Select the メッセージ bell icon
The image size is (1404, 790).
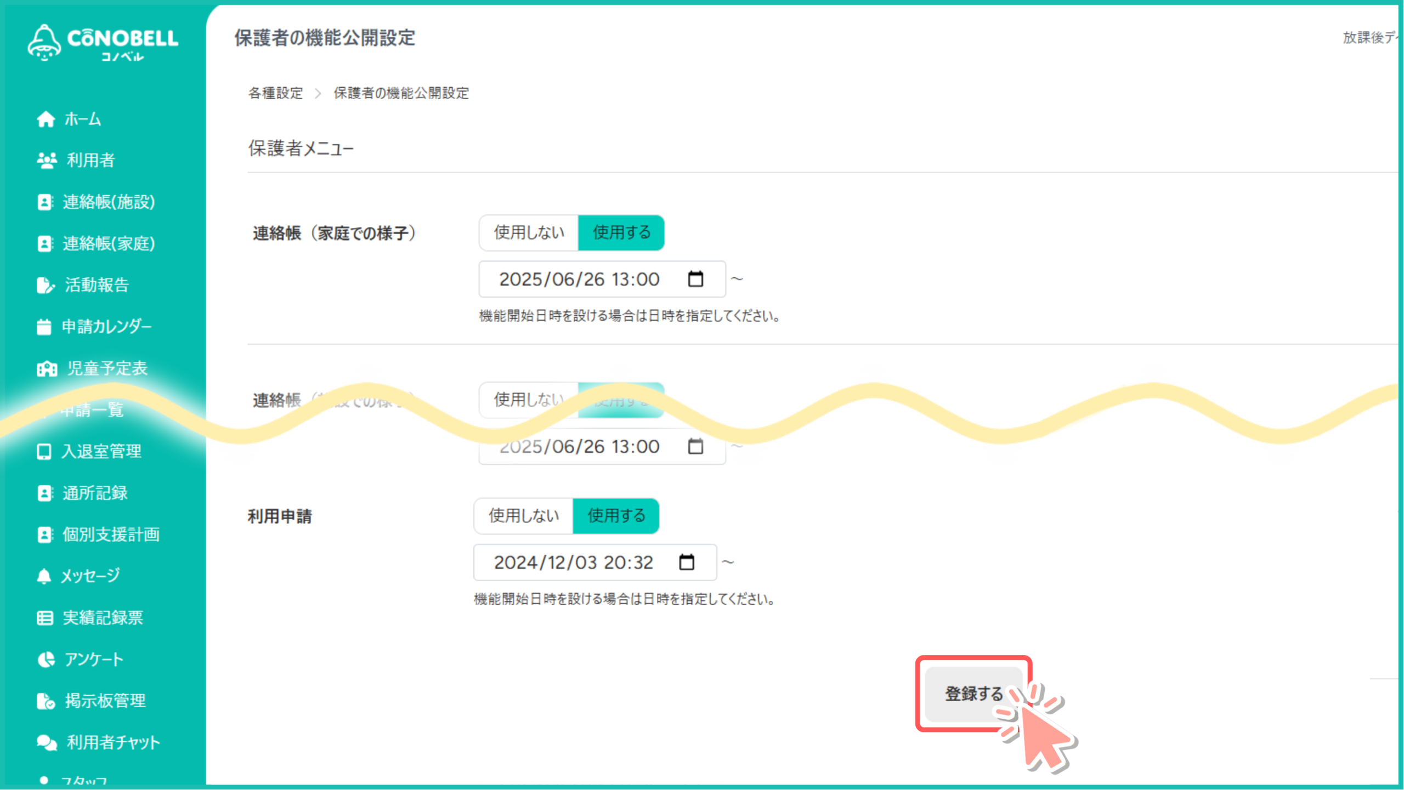coord(44,576)
